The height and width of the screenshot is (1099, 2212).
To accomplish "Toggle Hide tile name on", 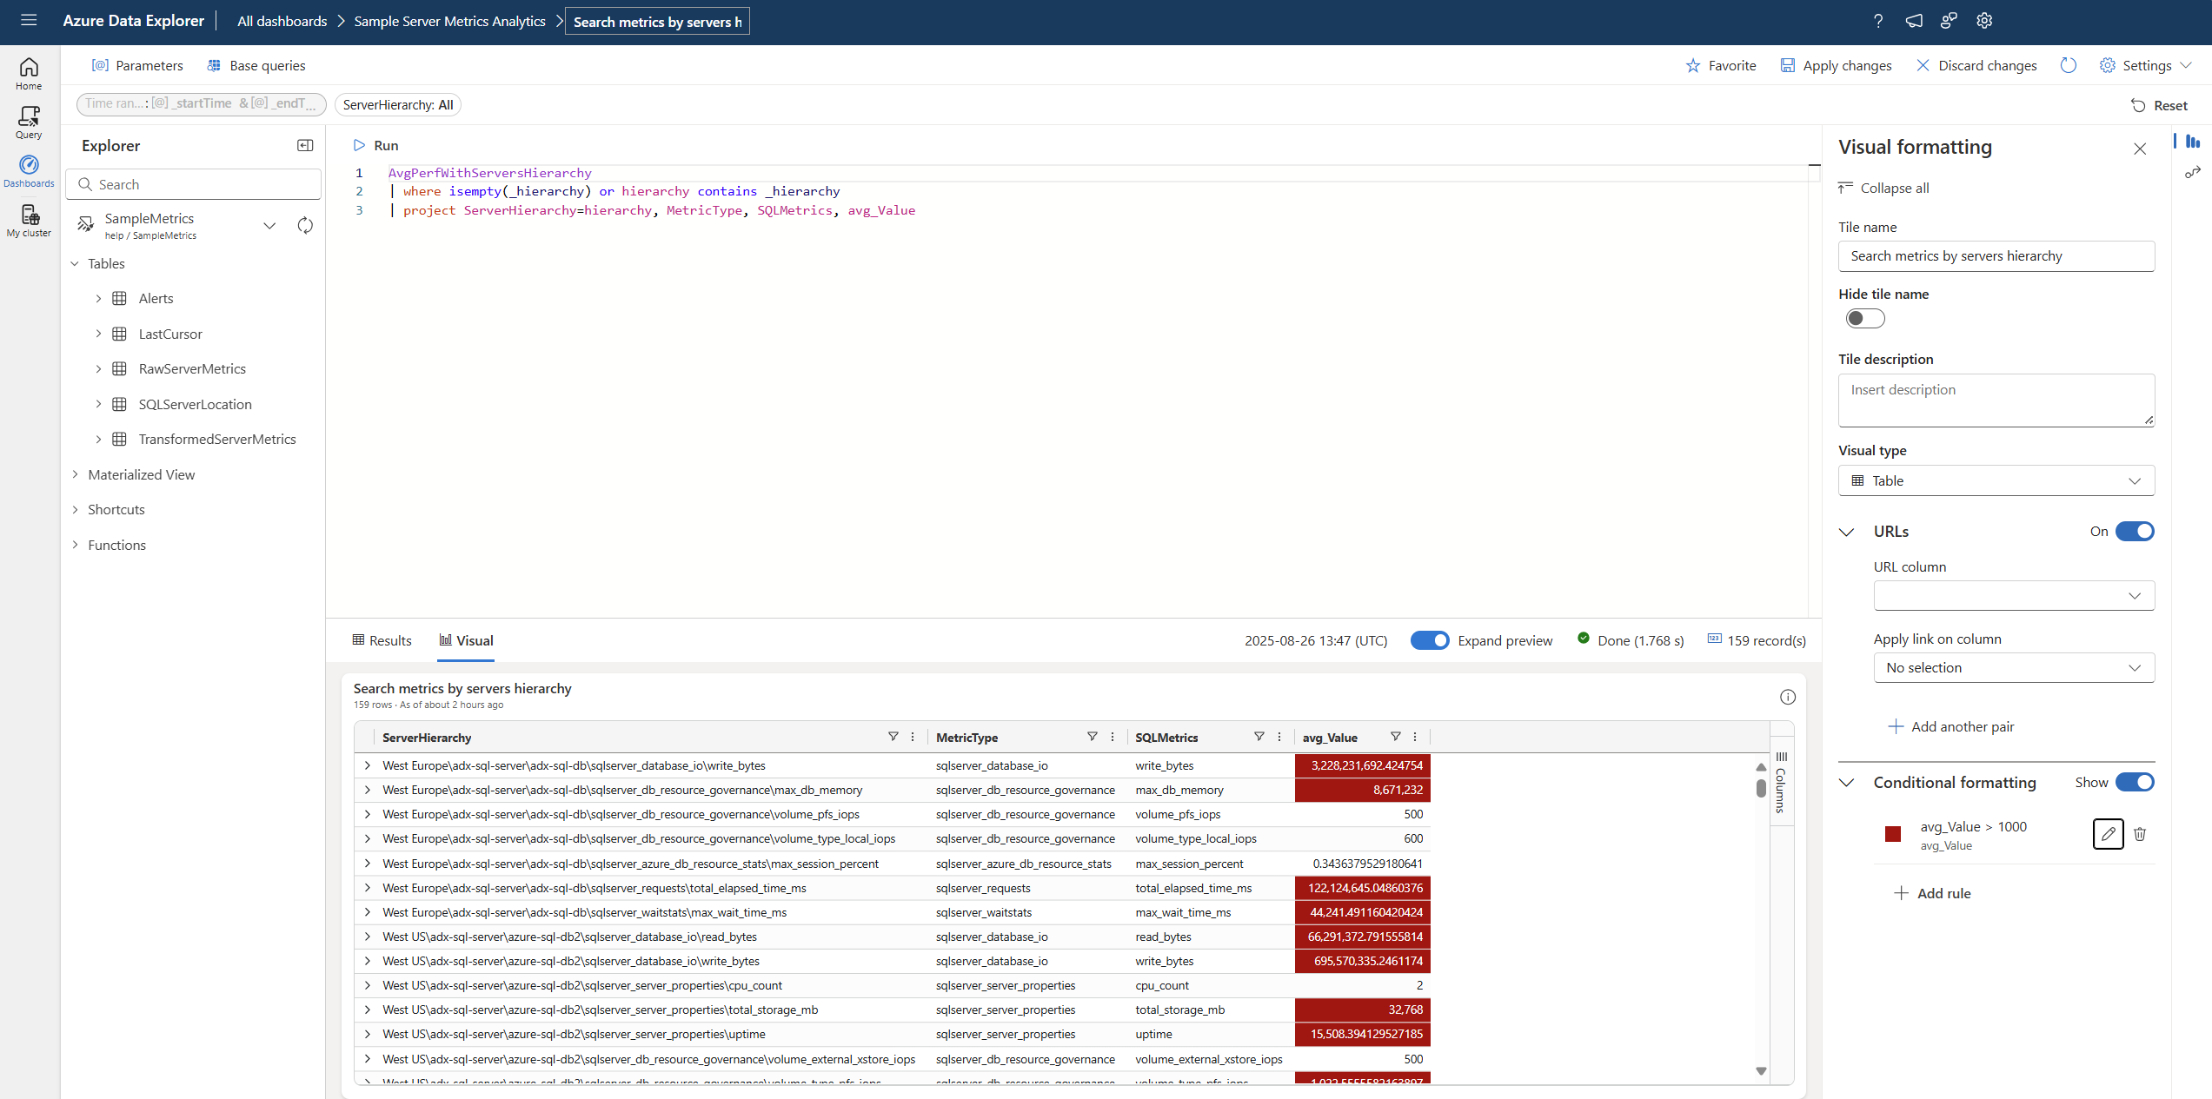I will click(x=1864, y=318).
